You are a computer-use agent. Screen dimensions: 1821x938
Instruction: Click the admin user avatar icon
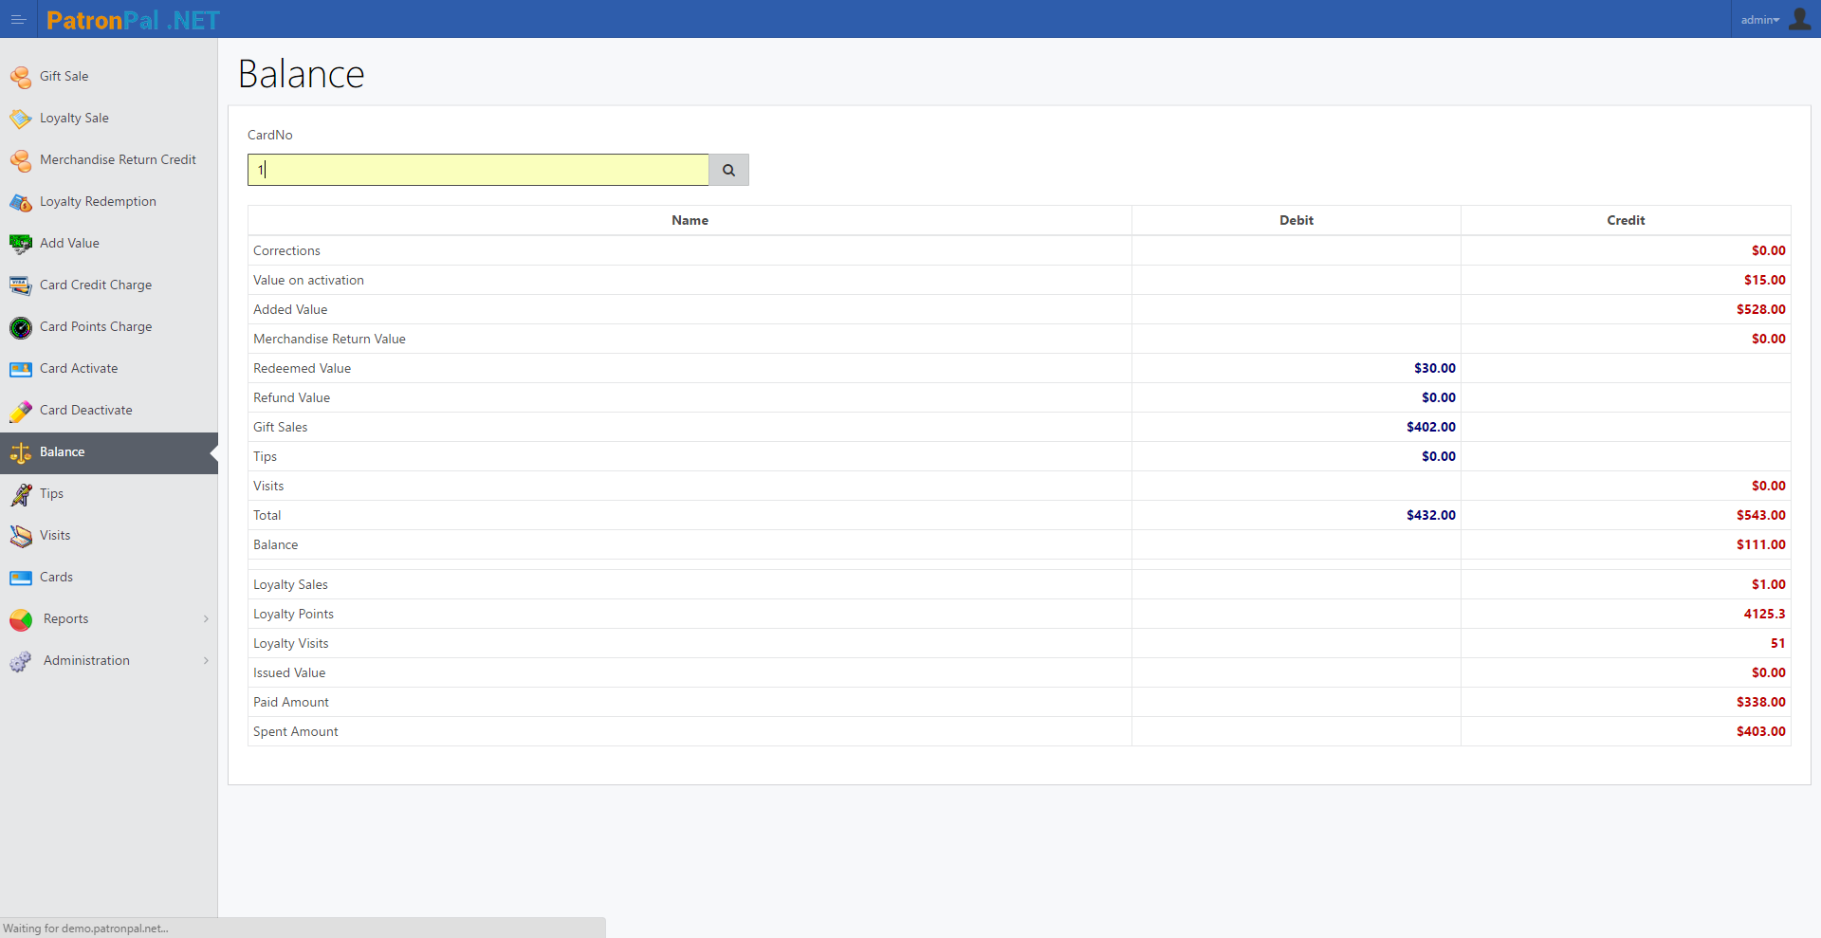(1799, 19)
